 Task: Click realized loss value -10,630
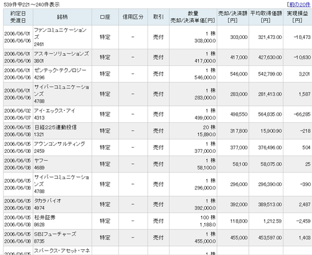coord(302,57)
